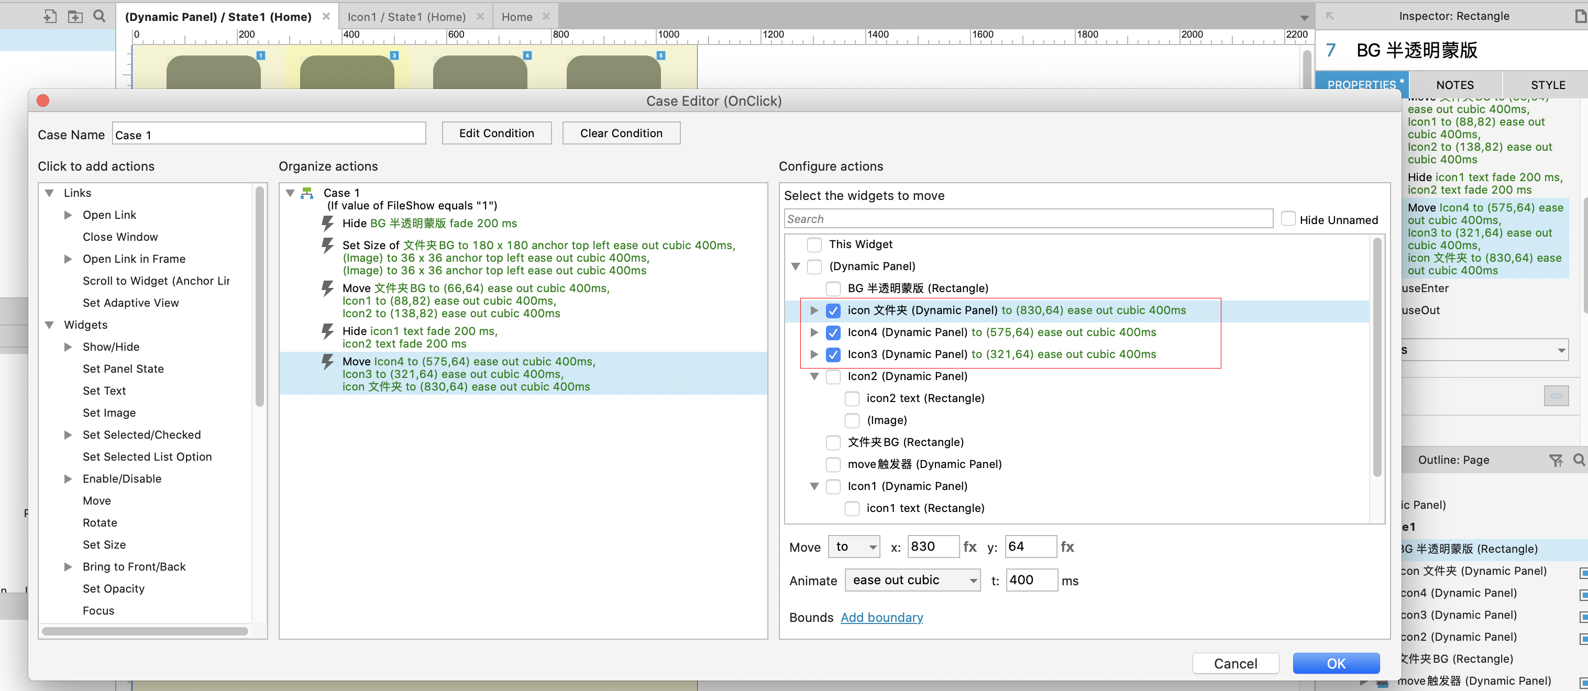This screenshot has width=1588, height=691.
Task: Click the fx button next to y value
Action: click(1067, 547)
